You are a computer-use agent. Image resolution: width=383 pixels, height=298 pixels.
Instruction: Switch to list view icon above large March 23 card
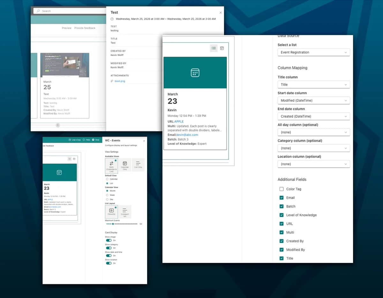[214, 48]
